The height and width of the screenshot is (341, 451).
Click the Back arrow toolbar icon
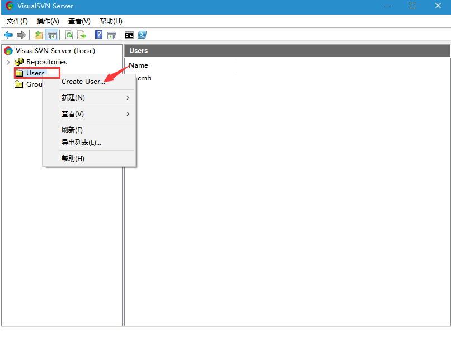pos(8,35)
